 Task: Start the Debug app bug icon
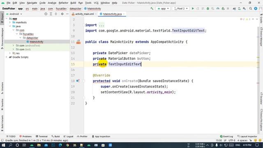[x=208, y=8]
